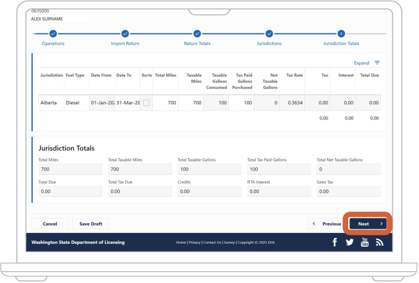Click the Total Taxable Gallons field
The image size is (419, 283).
(x=209, y=169)
